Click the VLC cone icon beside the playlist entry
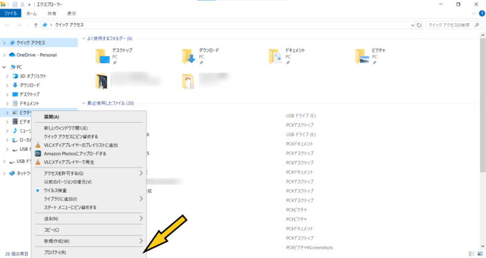The width and height of the screenshot is (486, 258). tap(38, 145)
